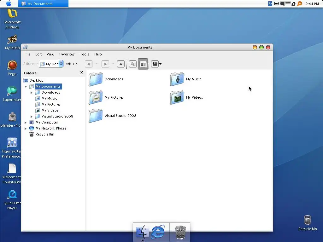This screenshot has width=323, height=242.
Task: Open the address bar dropdown stepper
Action: [x=61, y=64]
